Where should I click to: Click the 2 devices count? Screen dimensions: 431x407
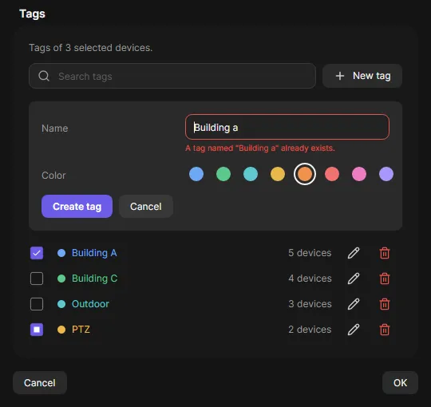tap(310, 330)
